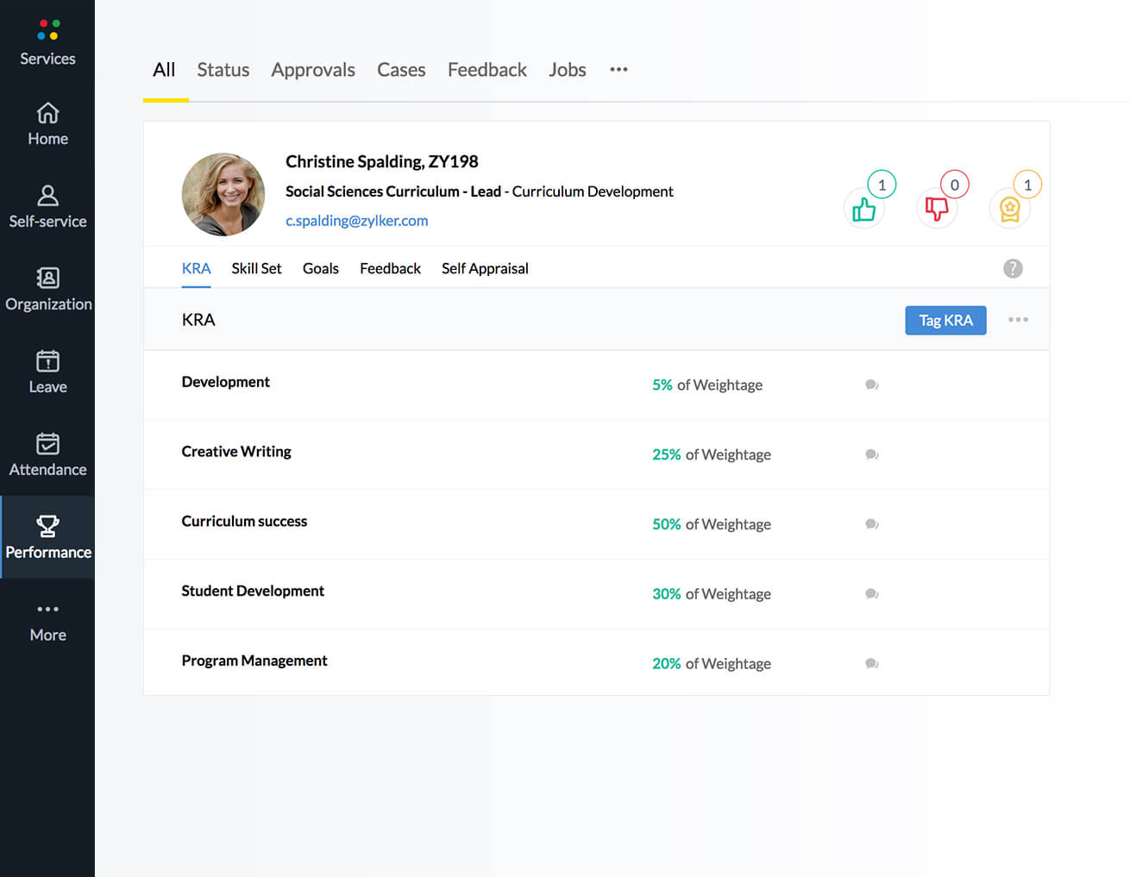Click the green thumbs-up icon

point(863,210)
